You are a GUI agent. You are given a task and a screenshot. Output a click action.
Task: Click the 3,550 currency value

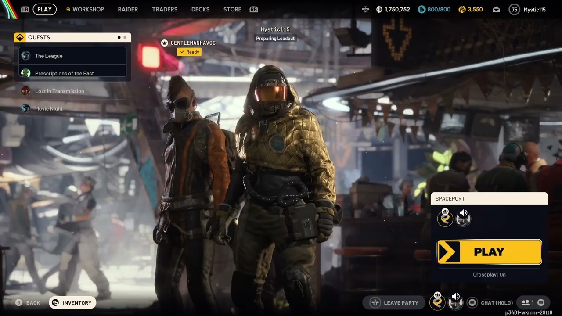[475, 9]
